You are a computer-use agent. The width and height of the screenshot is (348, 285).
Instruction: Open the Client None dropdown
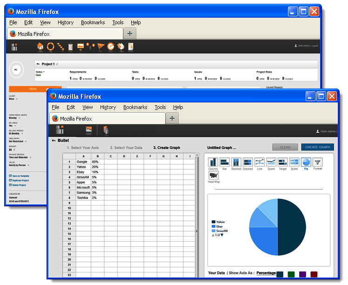[x=13, y=99]
